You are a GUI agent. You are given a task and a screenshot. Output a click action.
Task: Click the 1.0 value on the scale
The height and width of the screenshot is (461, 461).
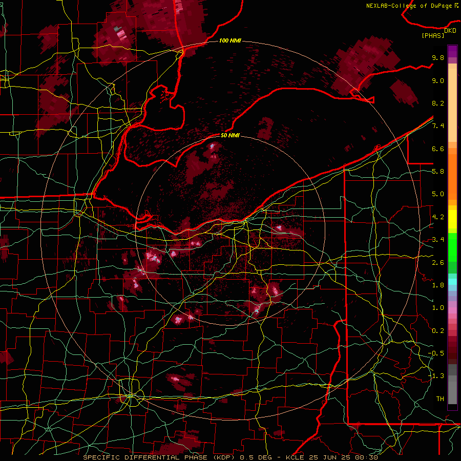[x=438, y=308]
